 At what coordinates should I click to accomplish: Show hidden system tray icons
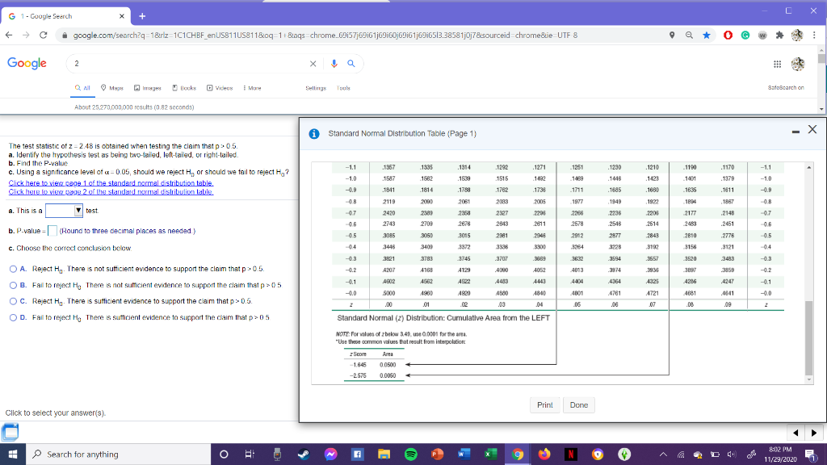tap(663, 455)
